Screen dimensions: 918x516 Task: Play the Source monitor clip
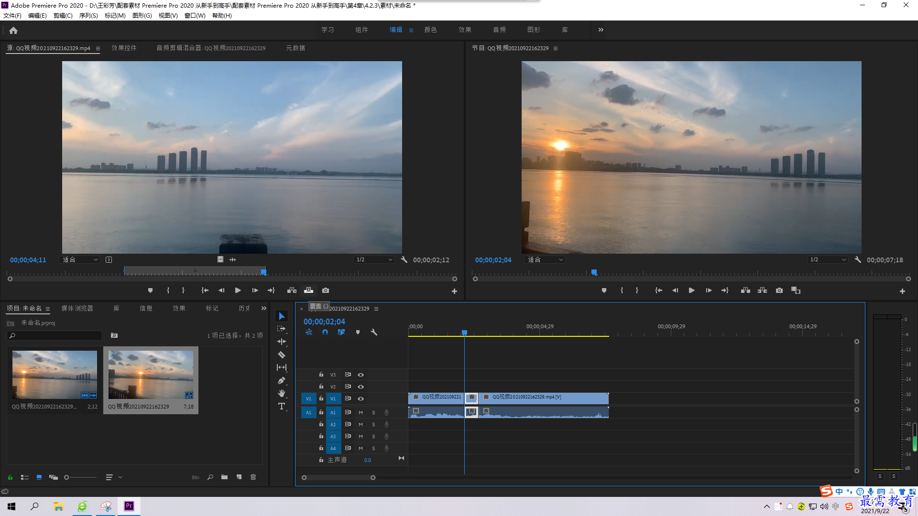(x=238, y=290)
